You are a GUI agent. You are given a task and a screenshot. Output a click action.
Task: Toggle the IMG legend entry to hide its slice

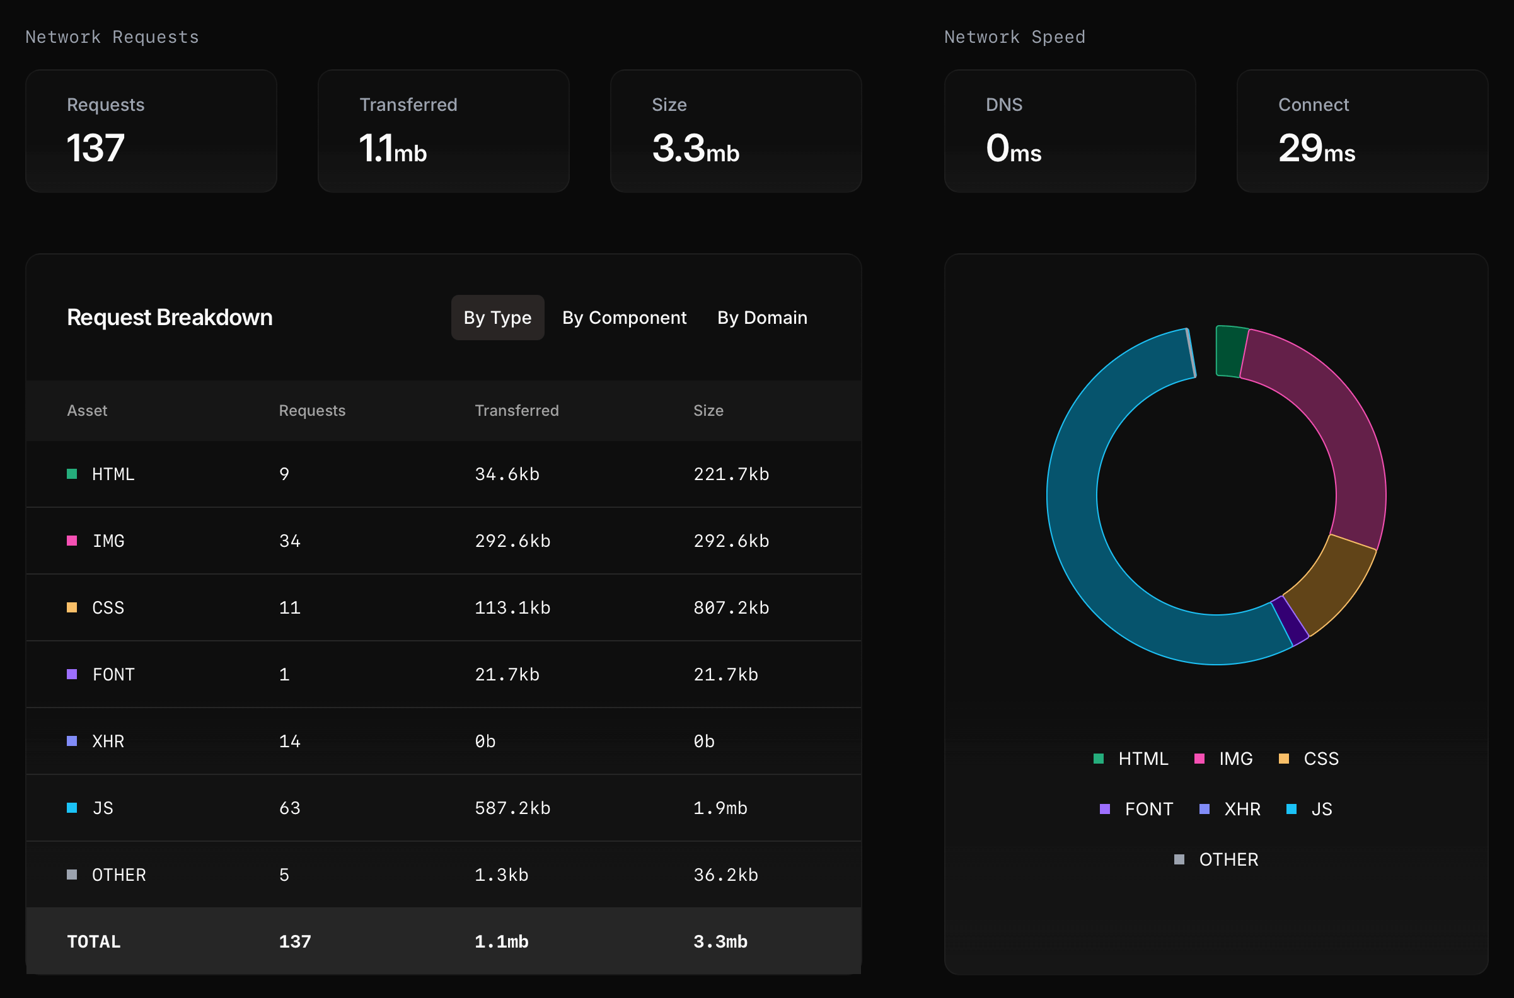pyautogui.click(x=1223, y=758)
